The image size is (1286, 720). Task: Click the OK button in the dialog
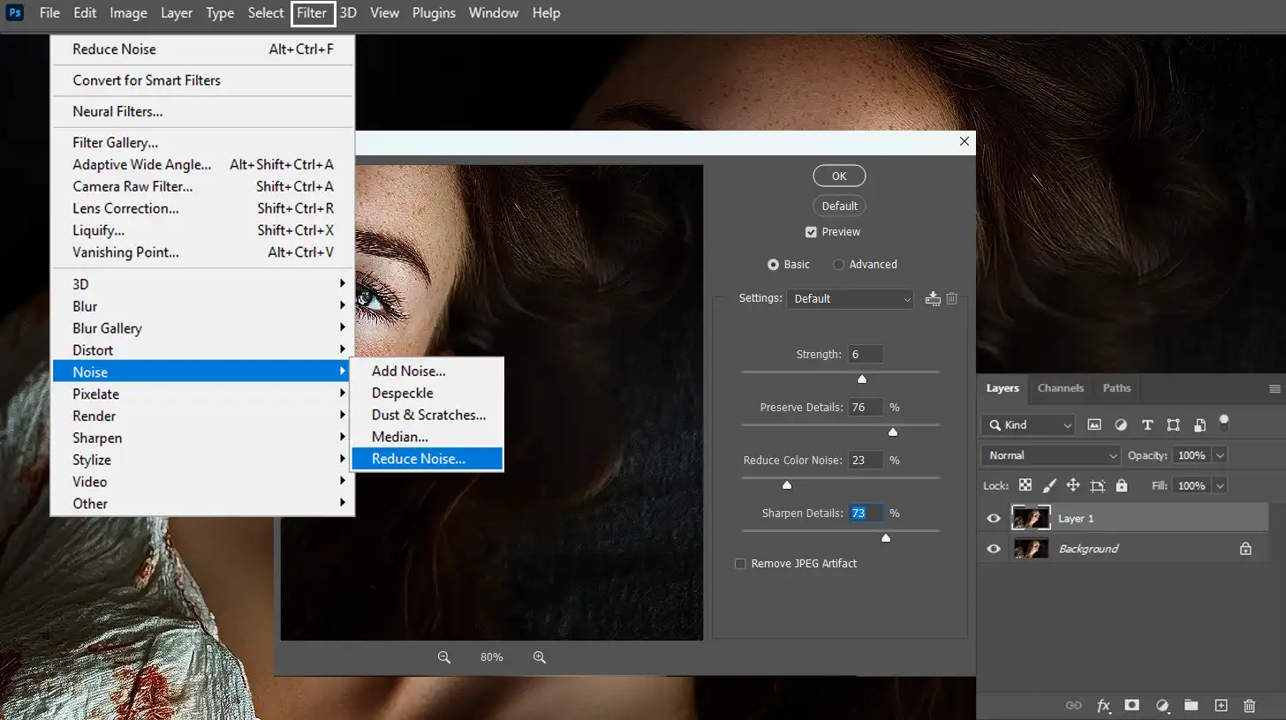tap(839, 176)
